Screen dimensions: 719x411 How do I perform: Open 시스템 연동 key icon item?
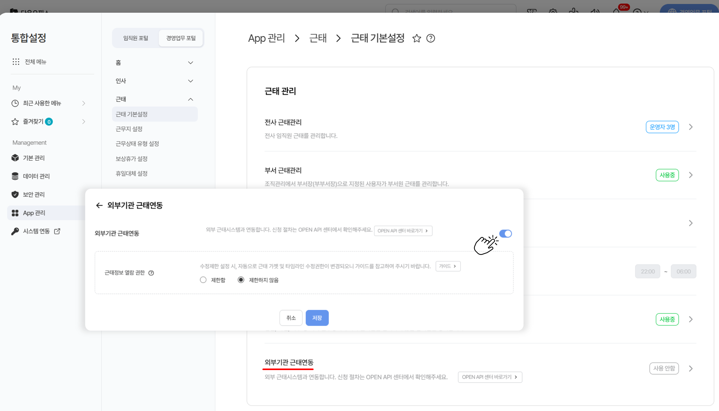coord(36,231)
